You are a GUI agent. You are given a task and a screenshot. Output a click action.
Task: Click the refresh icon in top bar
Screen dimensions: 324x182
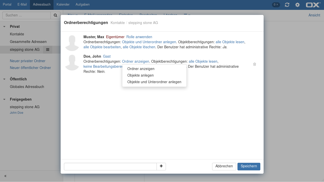[287, 5]
